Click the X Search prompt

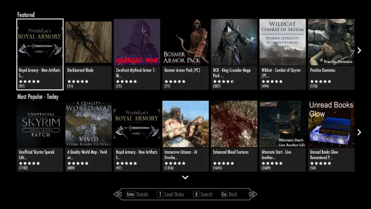pos(203,195)
